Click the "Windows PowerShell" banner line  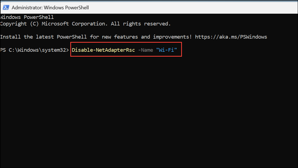click(27, 17)
